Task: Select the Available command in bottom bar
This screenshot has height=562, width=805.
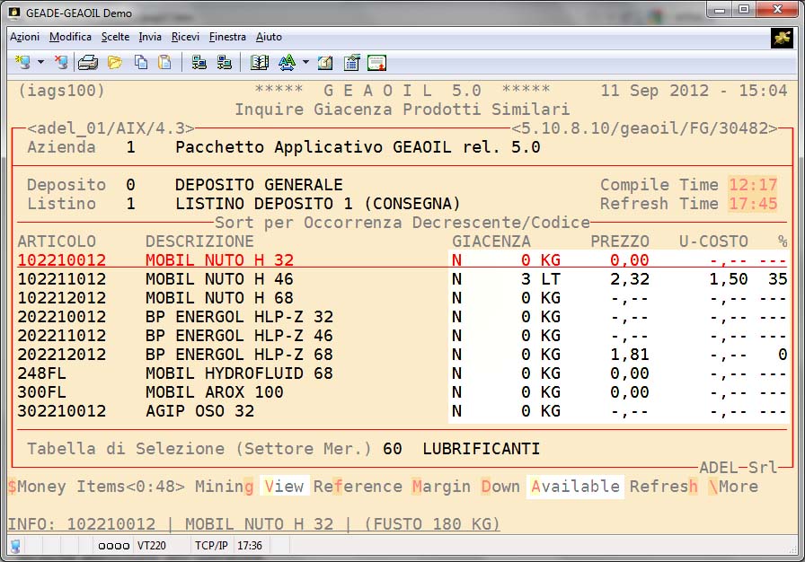Action: 575,487
